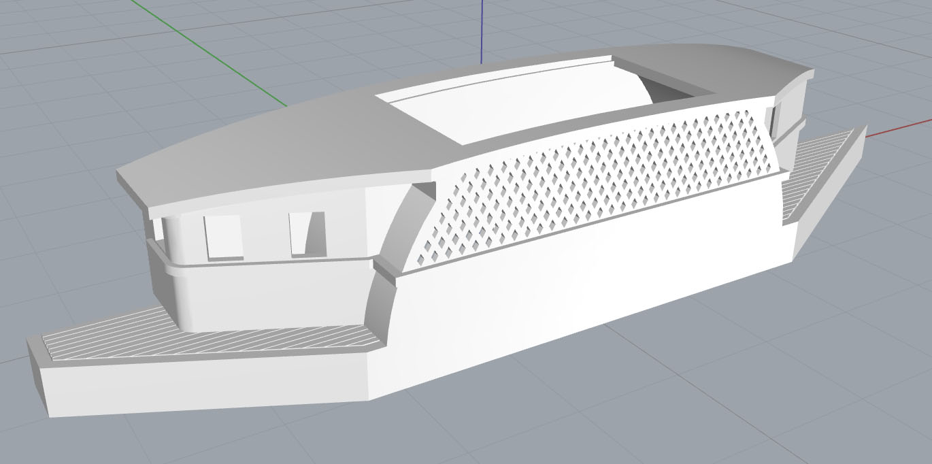The image size is (932, 464).
Task: Click the blue vertical Z axis line
Action: tap(482, 27)
